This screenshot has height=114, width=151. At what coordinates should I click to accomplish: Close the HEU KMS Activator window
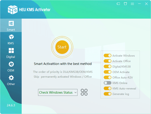146,4
